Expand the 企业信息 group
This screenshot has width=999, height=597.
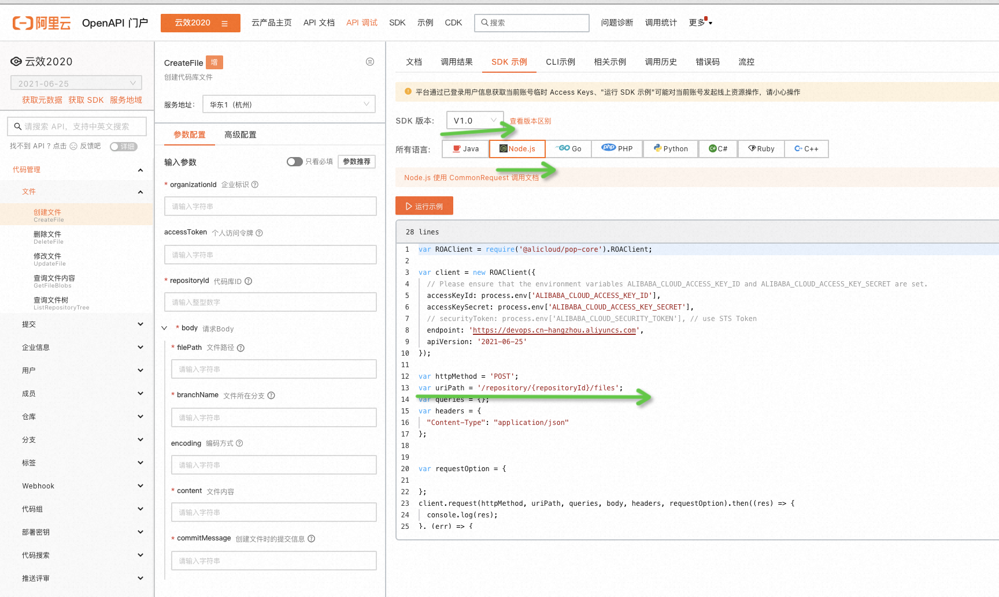(x=140, y=348)
